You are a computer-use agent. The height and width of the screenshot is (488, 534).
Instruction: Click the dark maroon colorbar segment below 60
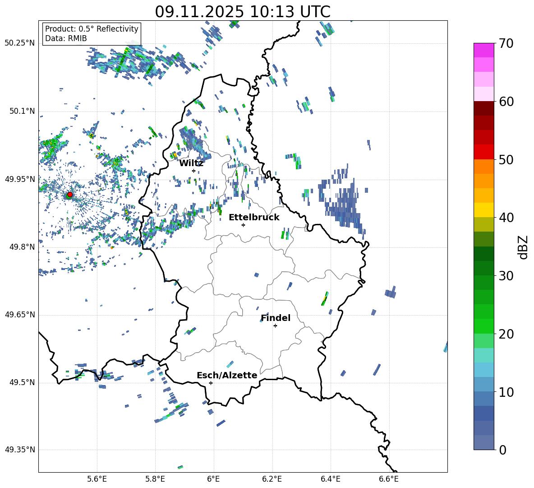pos(483,108)
